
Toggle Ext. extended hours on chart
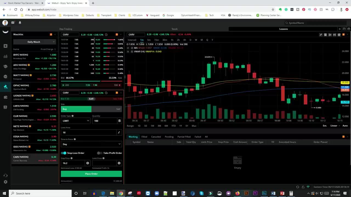[325, 126]
